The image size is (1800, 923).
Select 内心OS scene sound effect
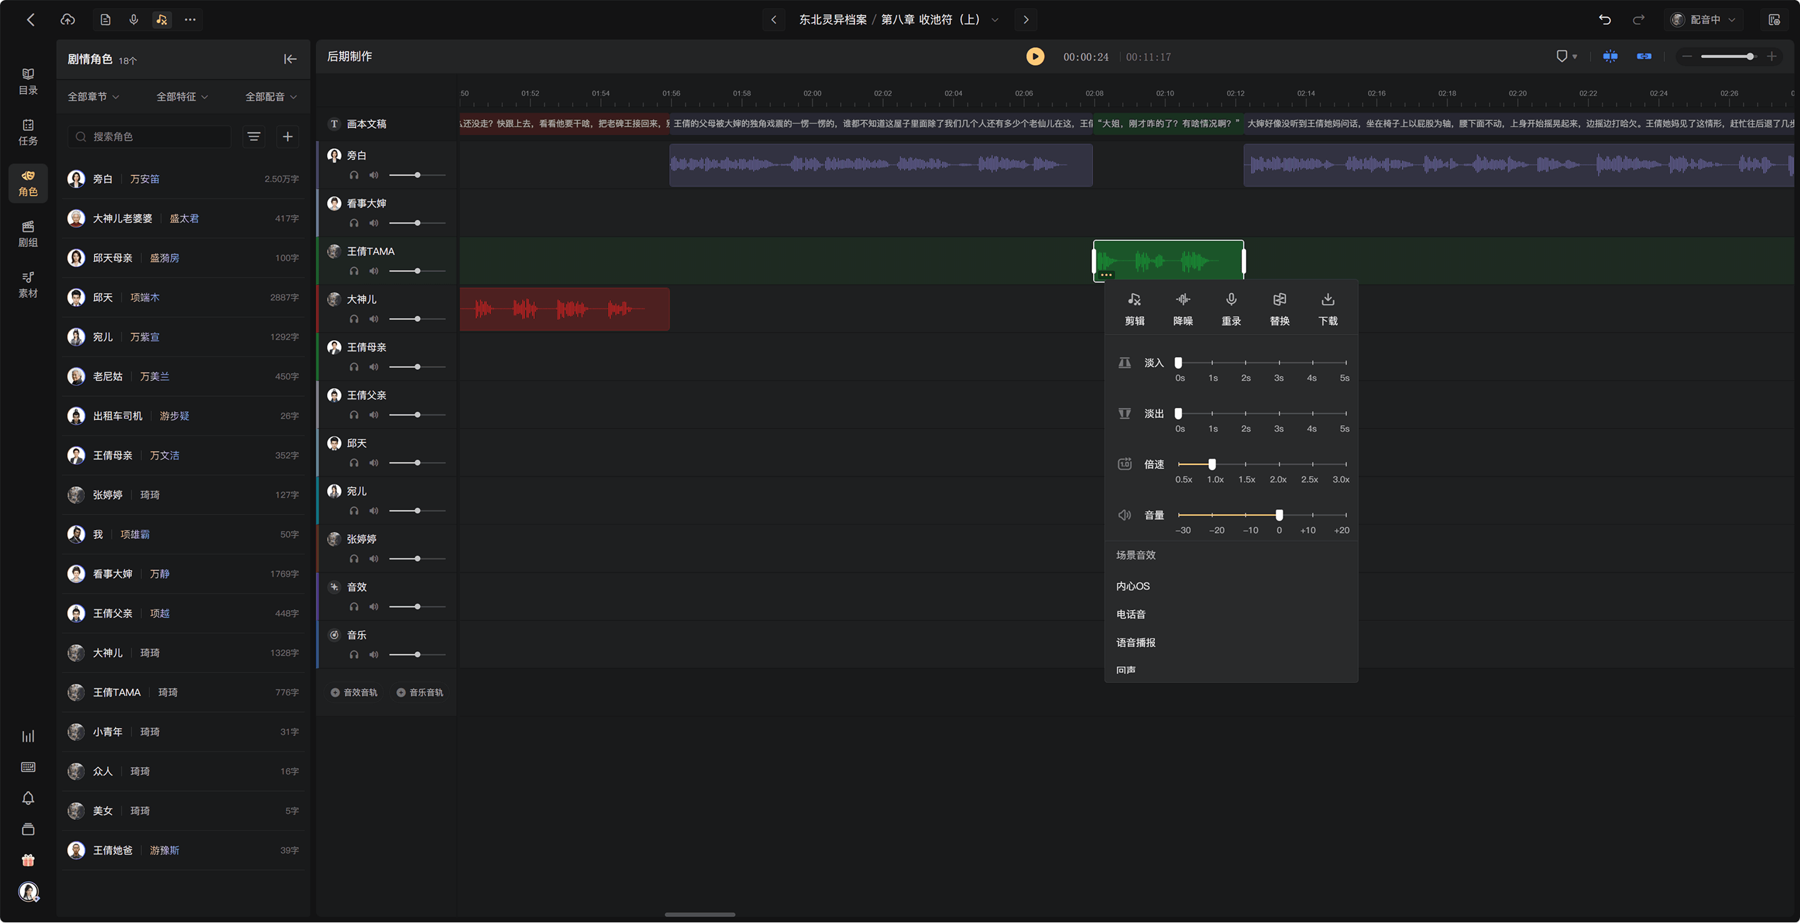(1132, 587)
